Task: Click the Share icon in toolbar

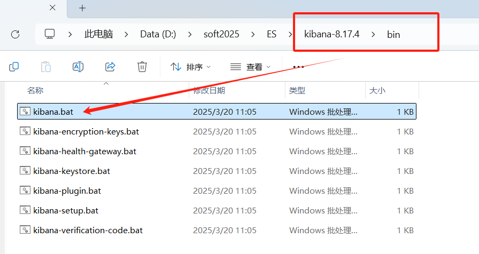Action: coord(110,67)
